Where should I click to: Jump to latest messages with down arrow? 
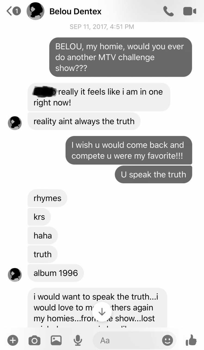coord(102,312)
